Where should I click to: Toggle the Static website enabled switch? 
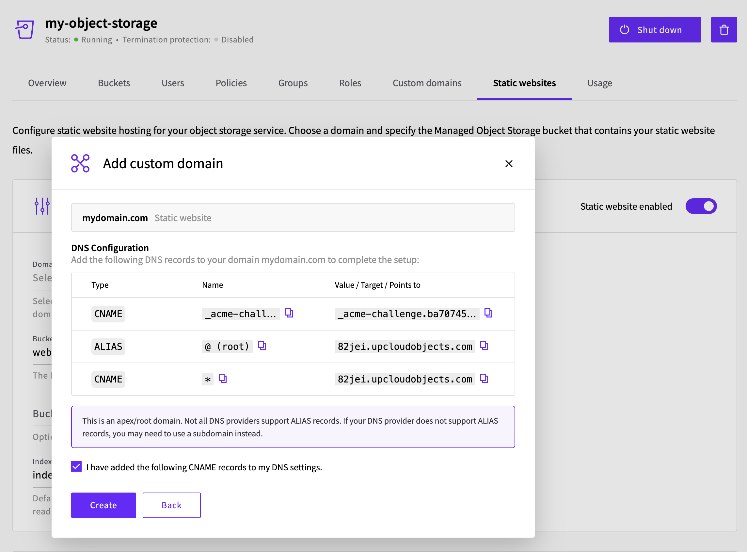[x=701, y=206]
